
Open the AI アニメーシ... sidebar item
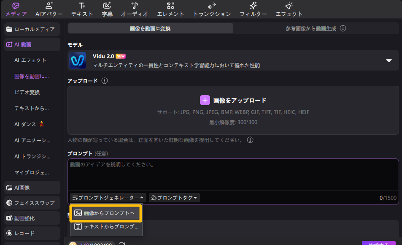pos(32,141)
